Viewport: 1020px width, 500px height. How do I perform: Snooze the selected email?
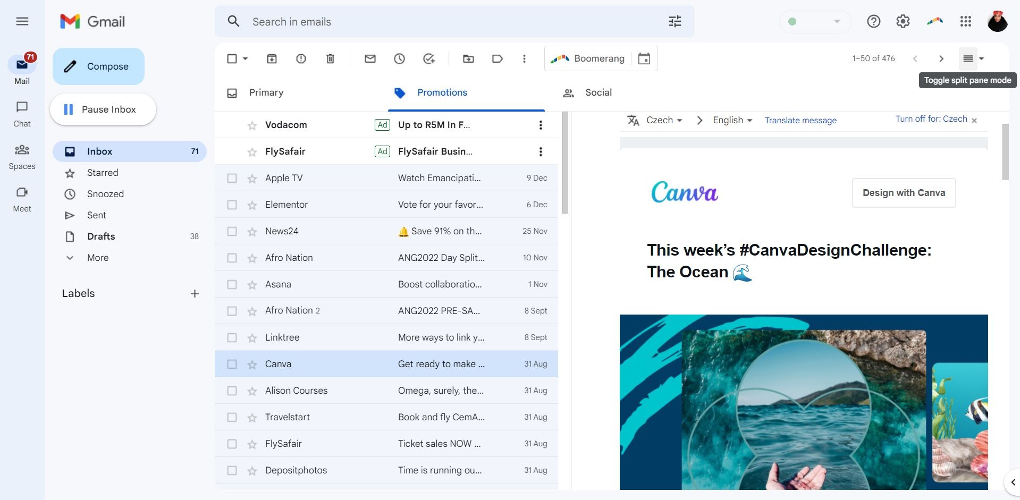(399, 58)
